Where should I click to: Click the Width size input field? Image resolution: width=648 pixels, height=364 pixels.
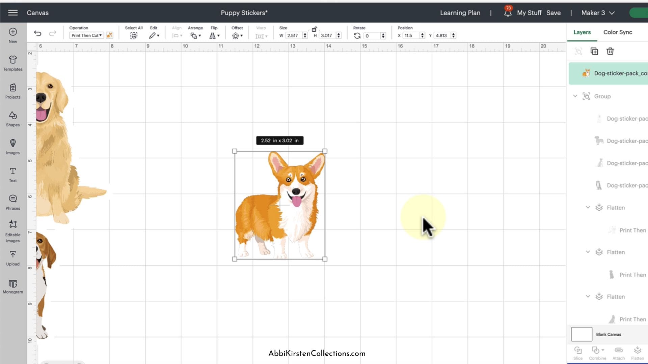point(293,35)
